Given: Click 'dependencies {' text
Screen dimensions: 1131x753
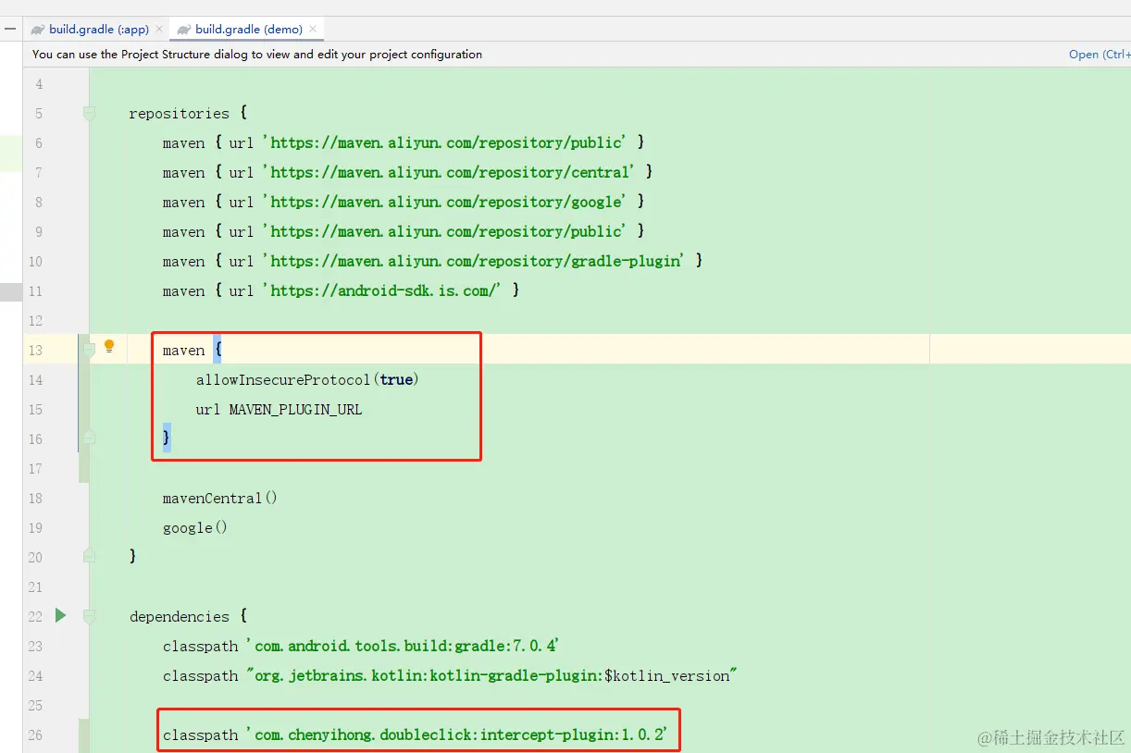Looking at the screenshot, I should [x=188, y=616].
